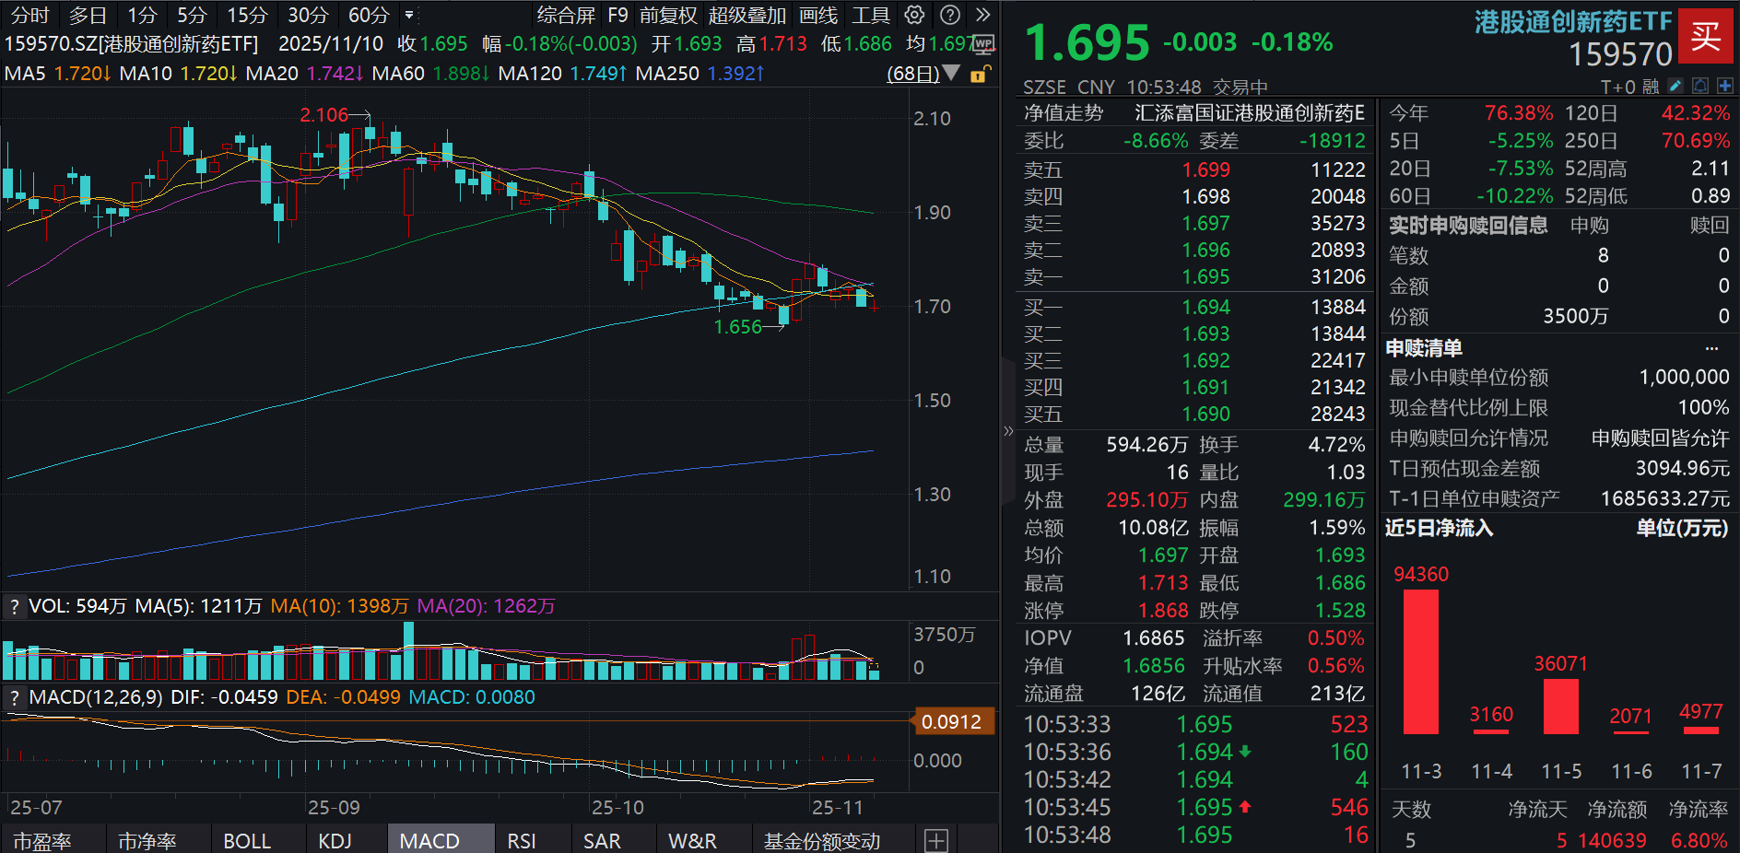Screen dimensions: 1740x853
Task: Select the 分时 time-sharing tab
Action: (28, 15)
